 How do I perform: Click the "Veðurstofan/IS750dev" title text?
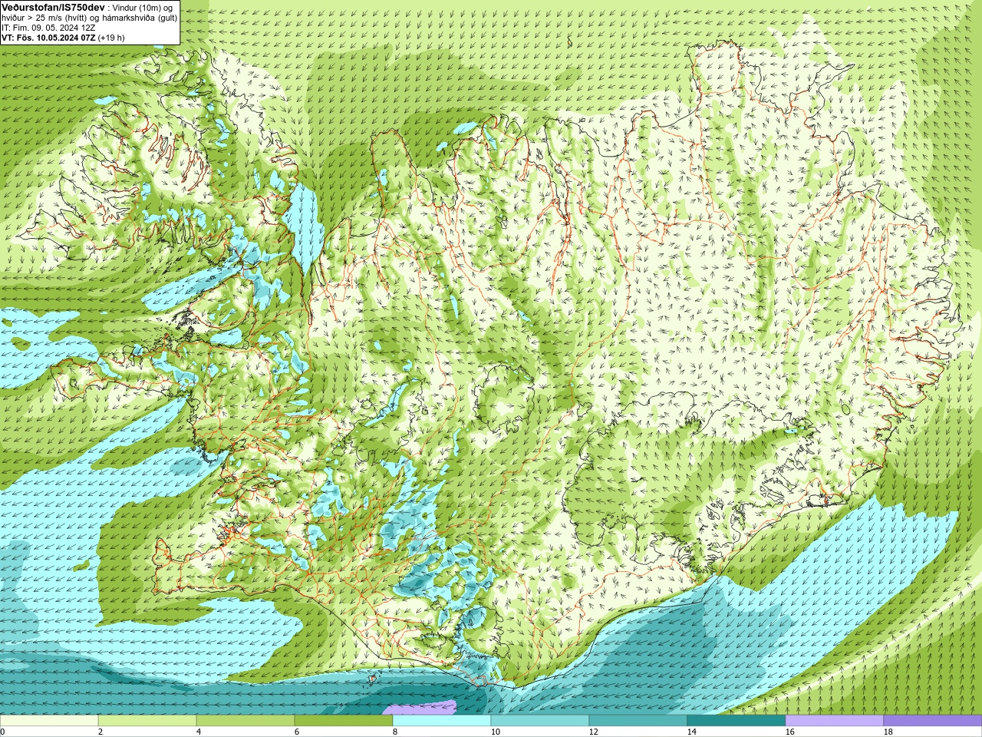pos(53,7)
